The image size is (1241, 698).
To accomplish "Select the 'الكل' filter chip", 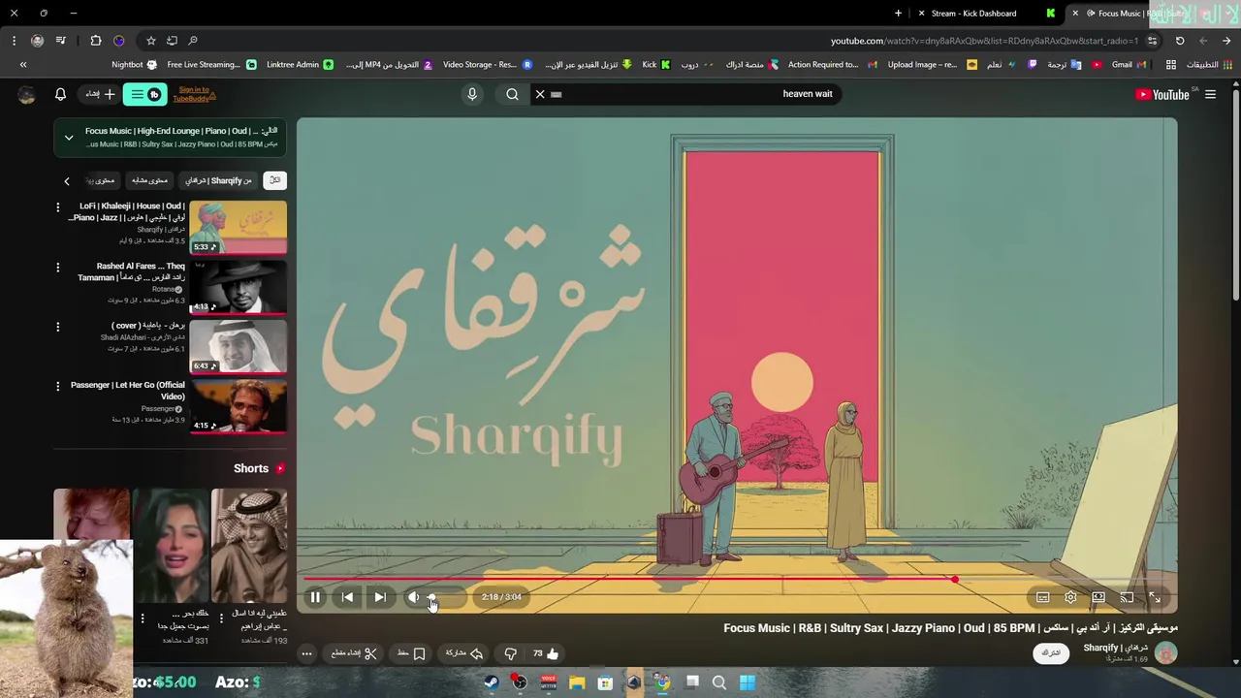I will [275, 180].
